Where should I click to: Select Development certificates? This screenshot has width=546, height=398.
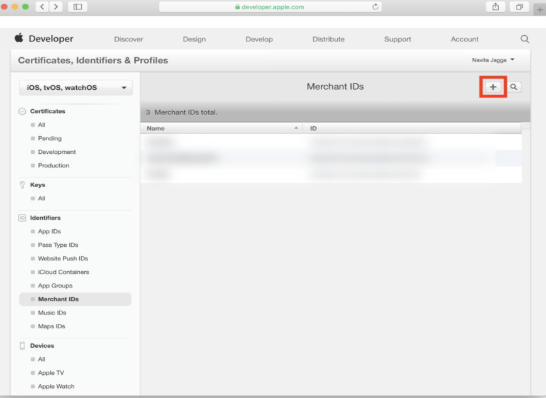57,152
